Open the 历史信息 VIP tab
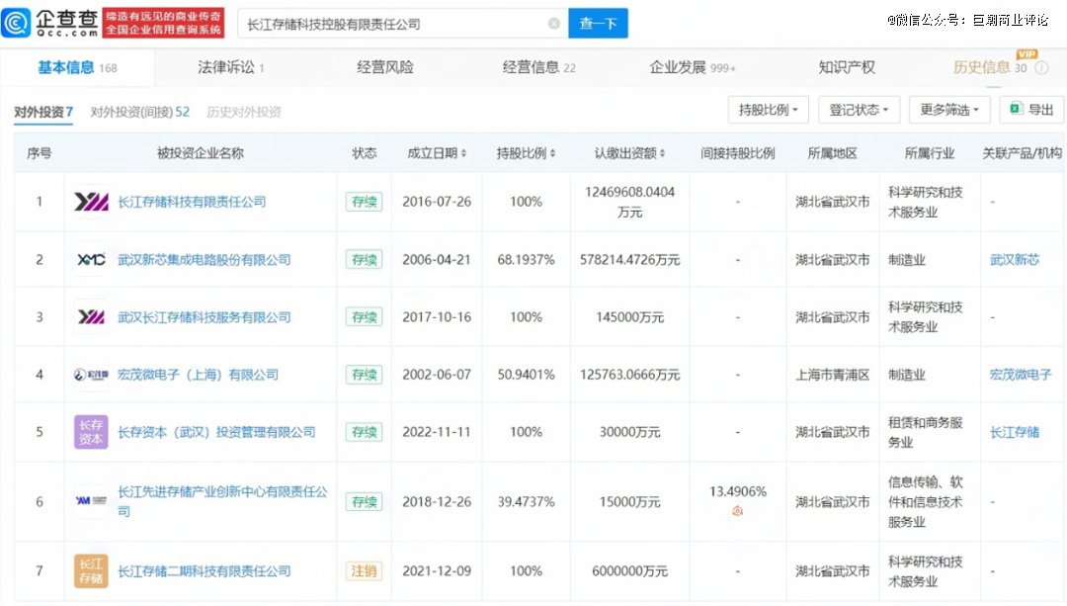The width and height of the screenshot is (1067, 606). (x=989, y=67)
